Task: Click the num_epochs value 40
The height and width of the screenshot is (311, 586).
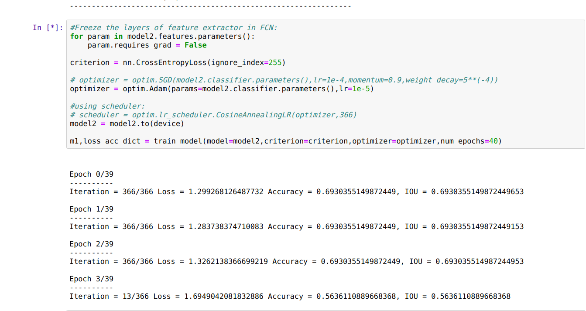Action: (x=493, y=141)
